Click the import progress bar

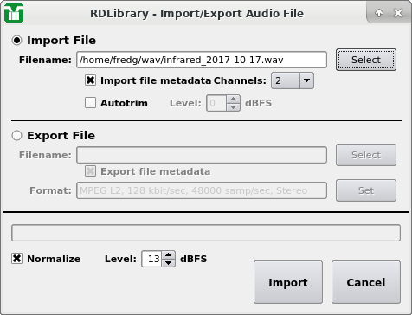(x=206, y=233)
